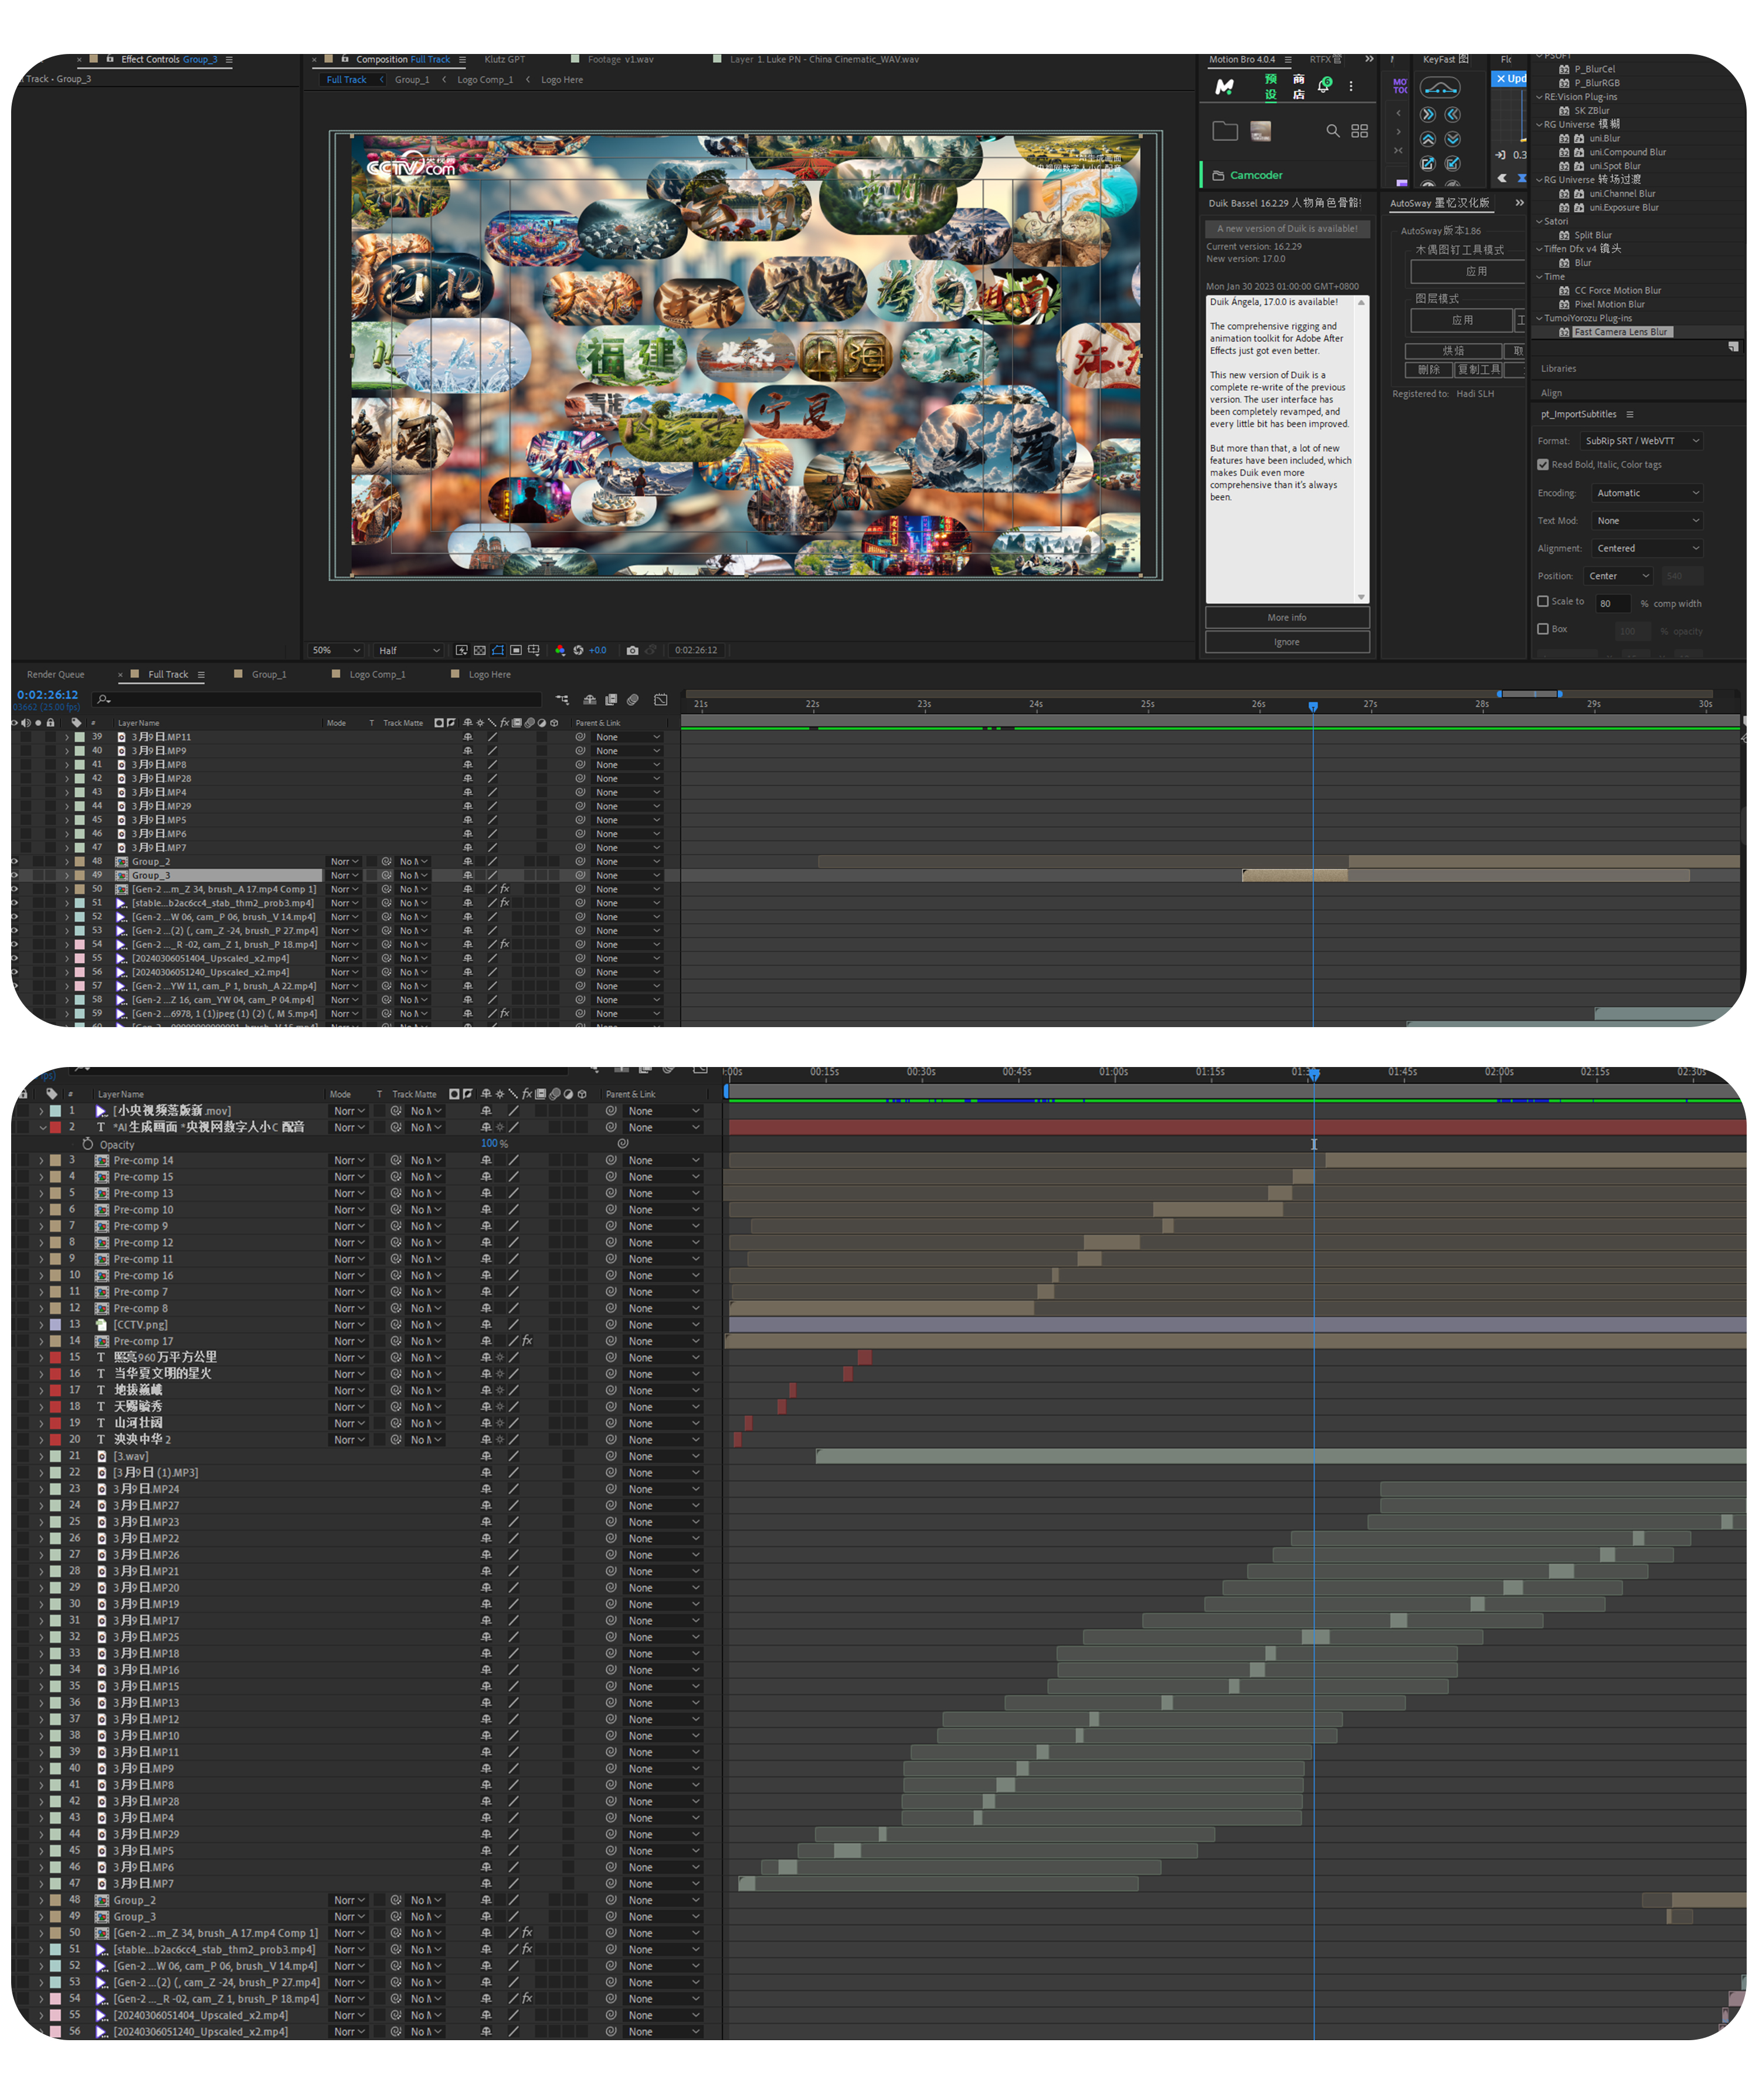Toggle the viewer transparency grid icon
This screenshot has height=2100, width=1759.
click(x=480, y=650)
